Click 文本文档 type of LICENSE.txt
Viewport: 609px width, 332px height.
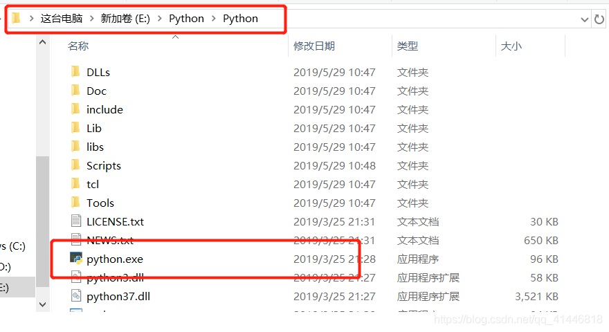pos(418,221)
